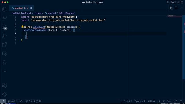Image resolution: width=185 pixels, height=104 pixels.
Task: Open the Extensions view
Action: pyautogui.click(x=4, y=45)
